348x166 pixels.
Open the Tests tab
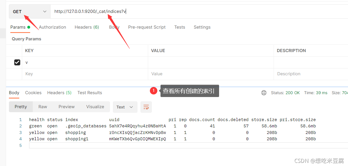point(180,27)
